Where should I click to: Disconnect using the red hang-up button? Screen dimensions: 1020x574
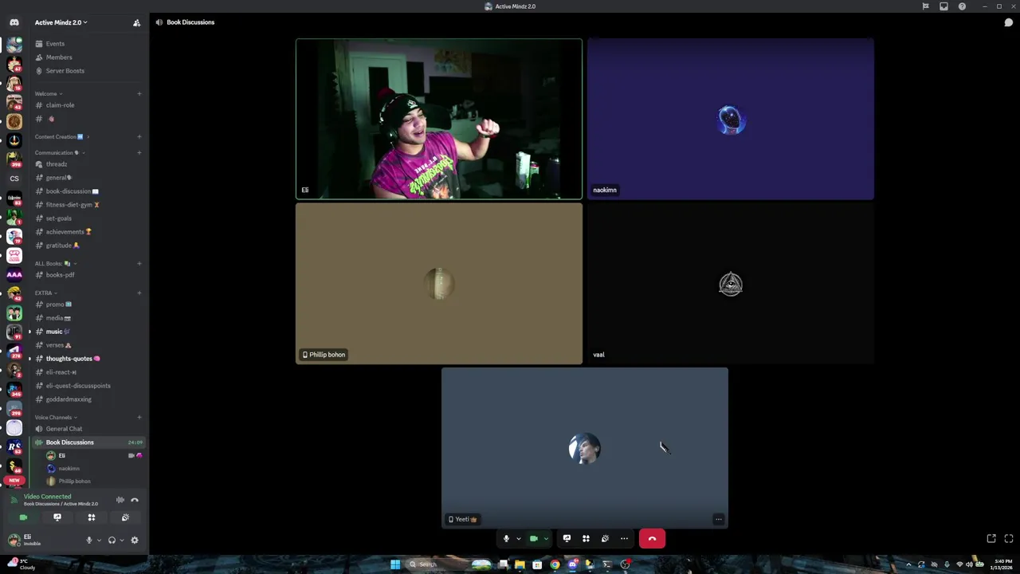tap(652, 539)
